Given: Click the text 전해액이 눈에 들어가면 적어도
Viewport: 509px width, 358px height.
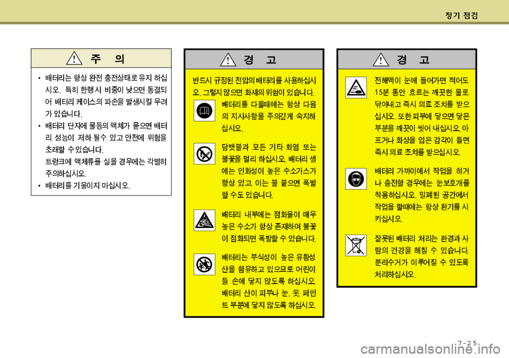Looking at the screenshot, I should tap(422, 80).
